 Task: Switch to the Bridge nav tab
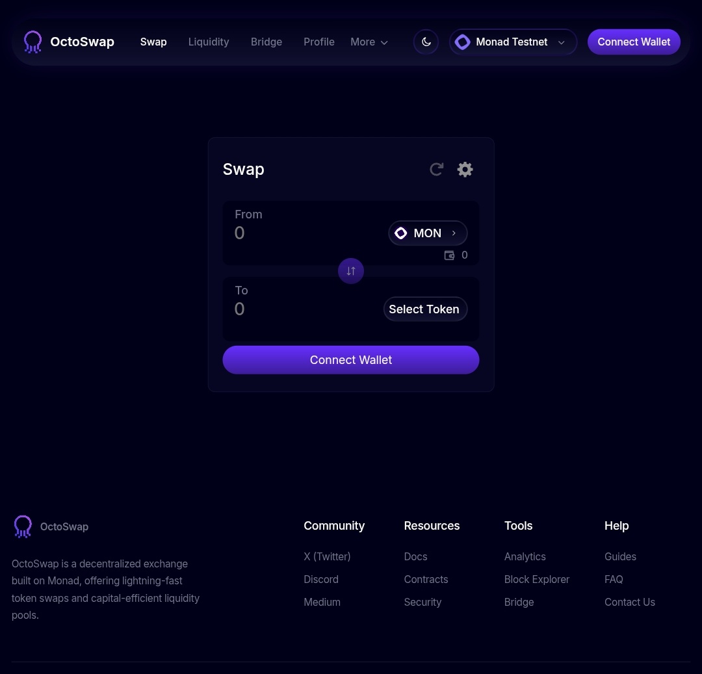266,42
